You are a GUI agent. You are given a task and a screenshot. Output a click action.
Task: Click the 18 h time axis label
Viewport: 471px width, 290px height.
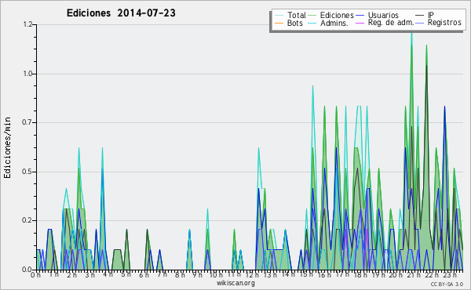click(x=360, y=274)
